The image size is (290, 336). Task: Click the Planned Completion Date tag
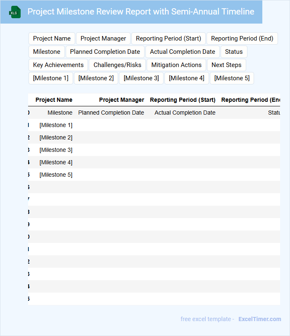pos(105,52)
